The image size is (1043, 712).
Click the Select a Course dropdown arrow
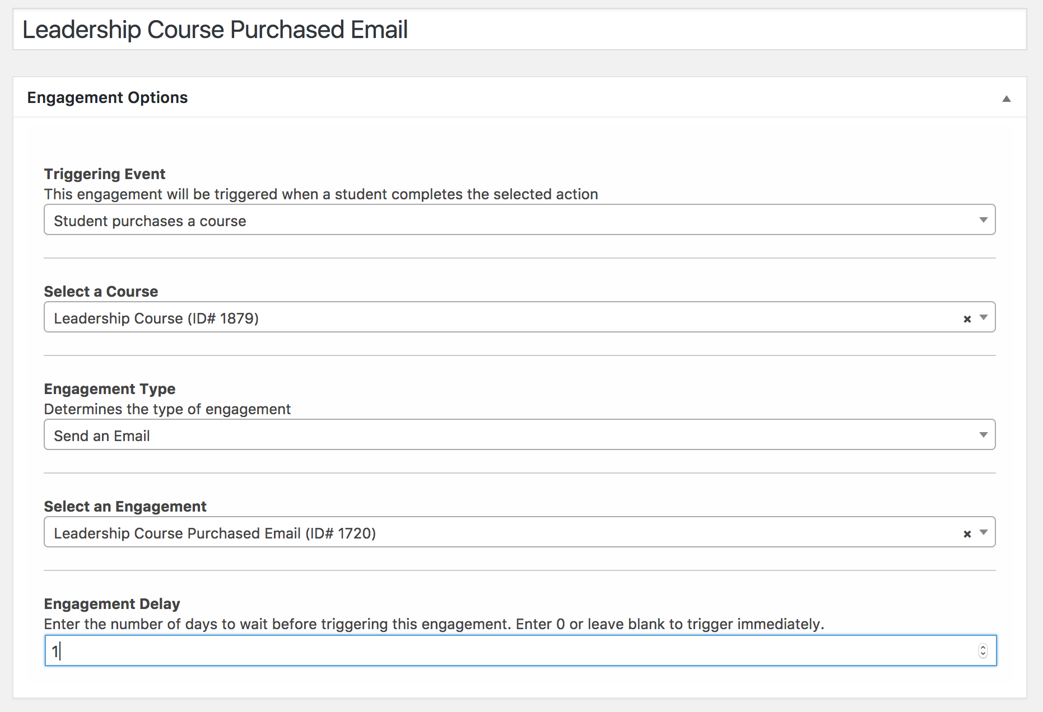983,318
